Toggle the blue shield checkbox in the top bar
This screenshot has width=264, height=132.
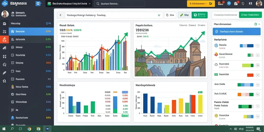38,3
